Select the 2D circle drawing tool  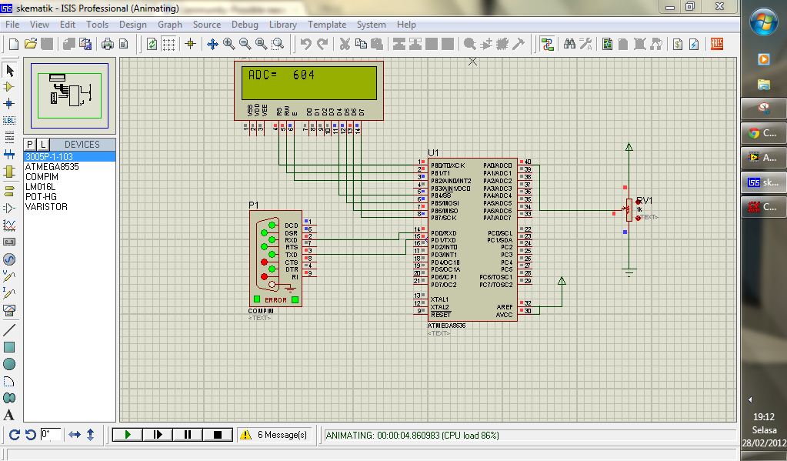9,364
